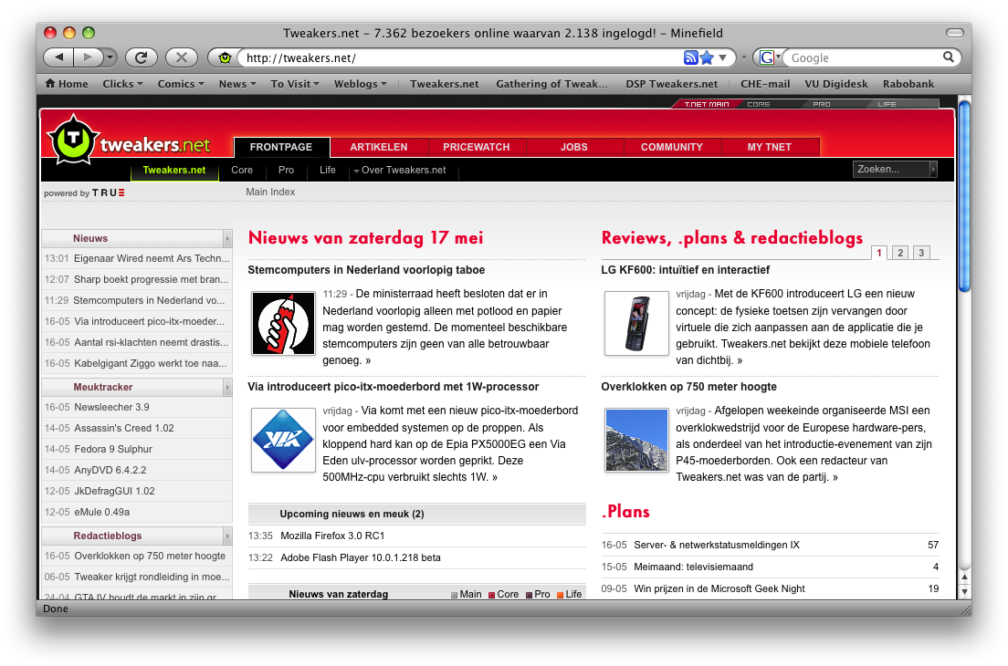The image size is (1008, 666).
Task: Click the Zoeken search field
Action: [892, 169]
